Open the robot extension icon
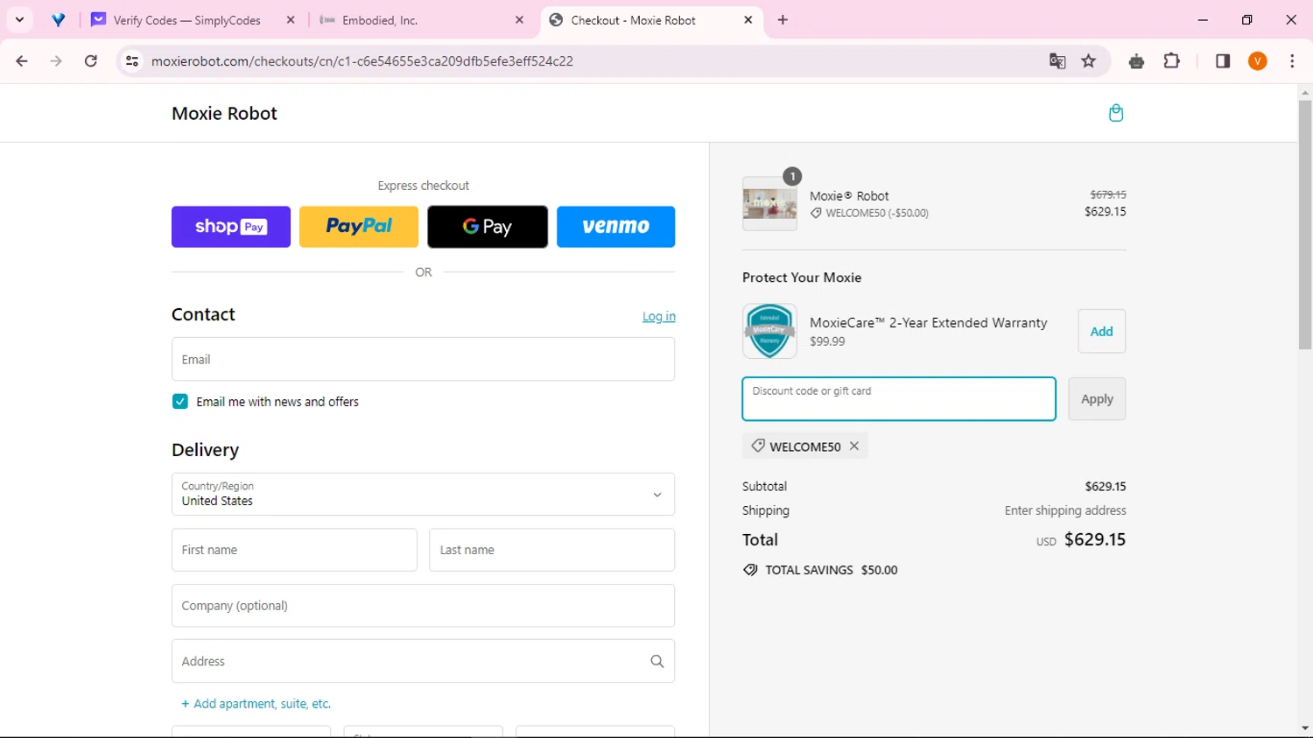This screenshot has width=1313, height=738. tap(1136, 61)
